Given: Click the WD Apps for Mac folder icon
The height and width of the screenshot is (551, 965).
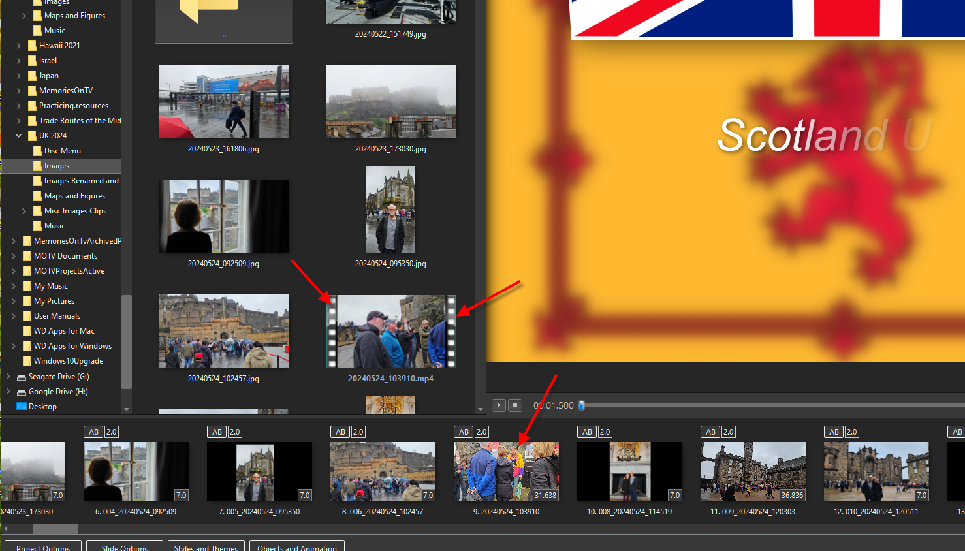Looking at the screenshot, I should click(x=27, y=331).
